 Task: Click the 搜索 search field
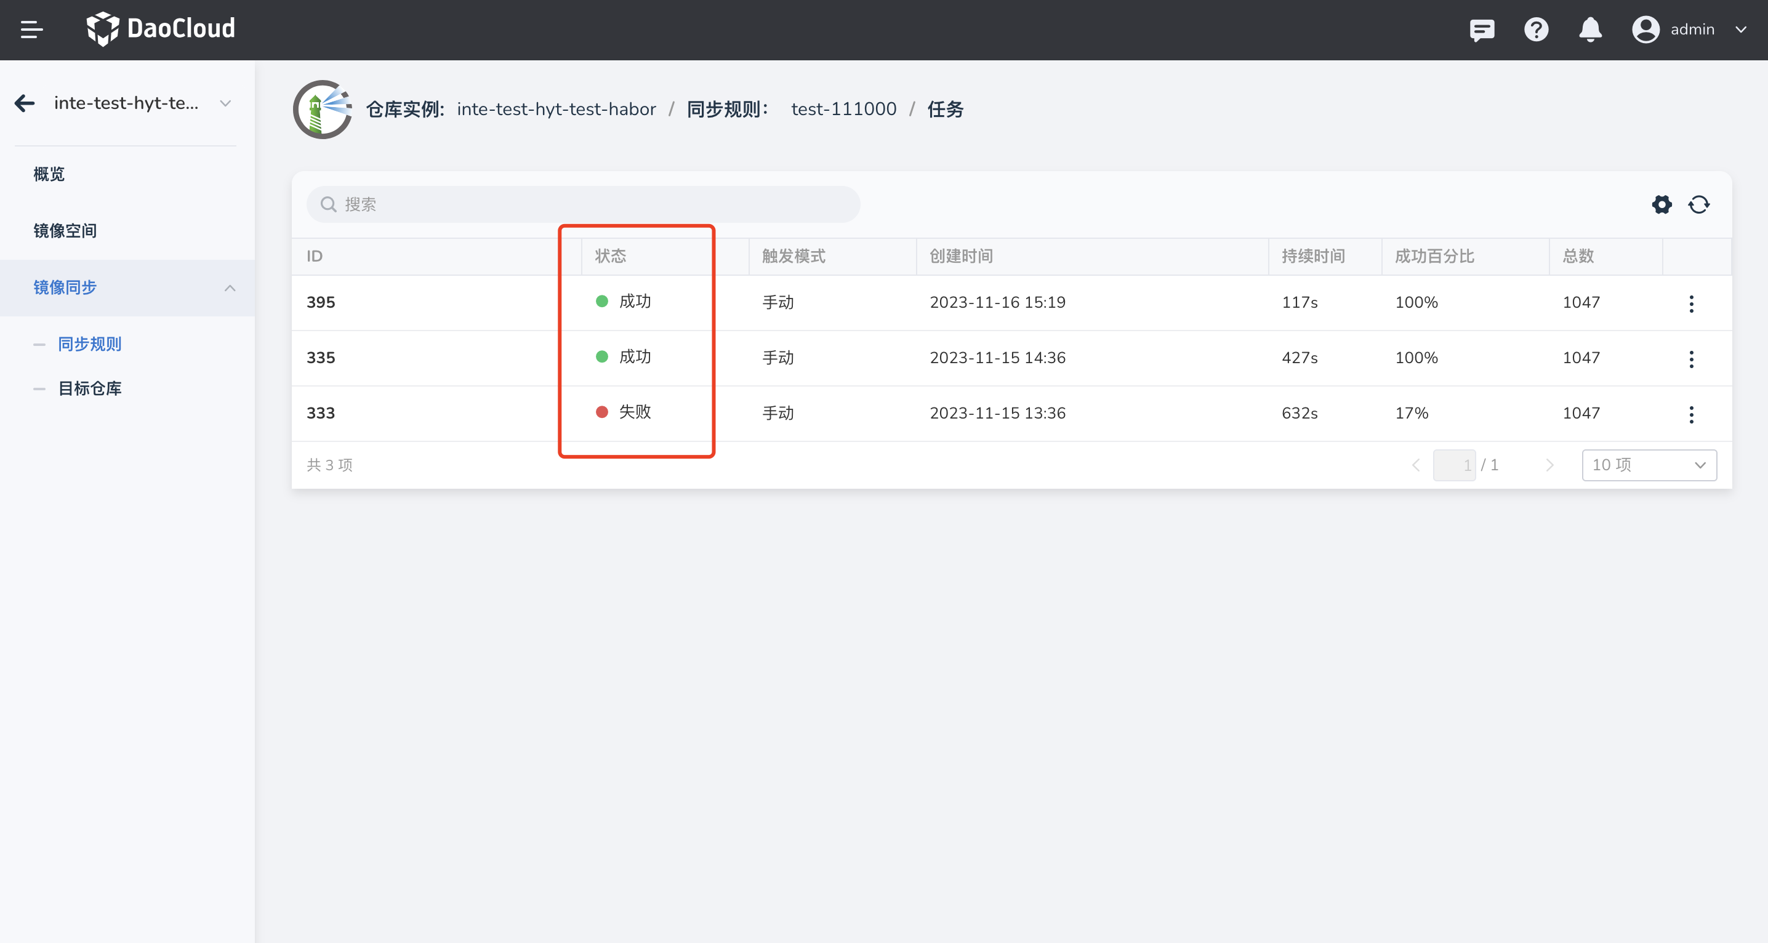pyautogui.click(x=584, y=204)
